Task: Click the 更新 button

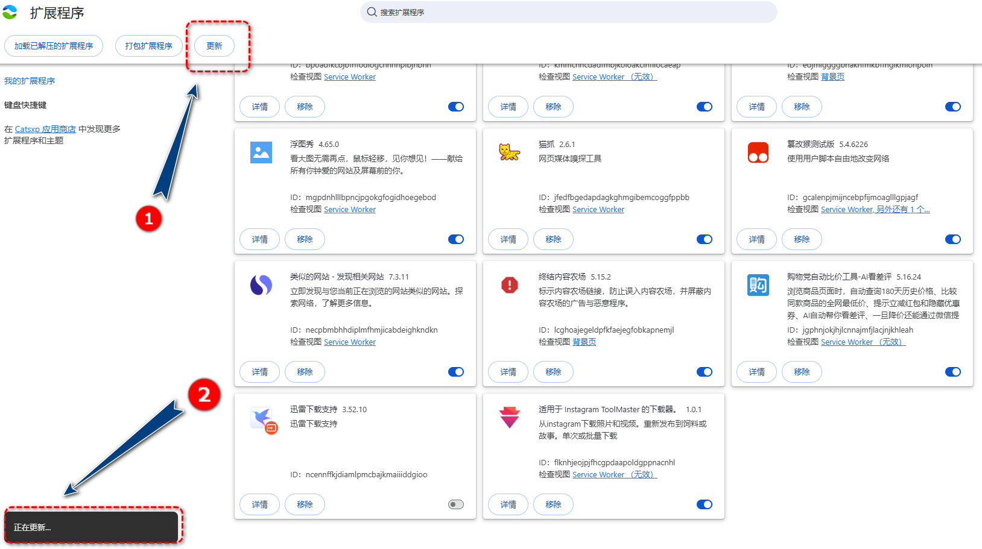Action: click(214, 46)
